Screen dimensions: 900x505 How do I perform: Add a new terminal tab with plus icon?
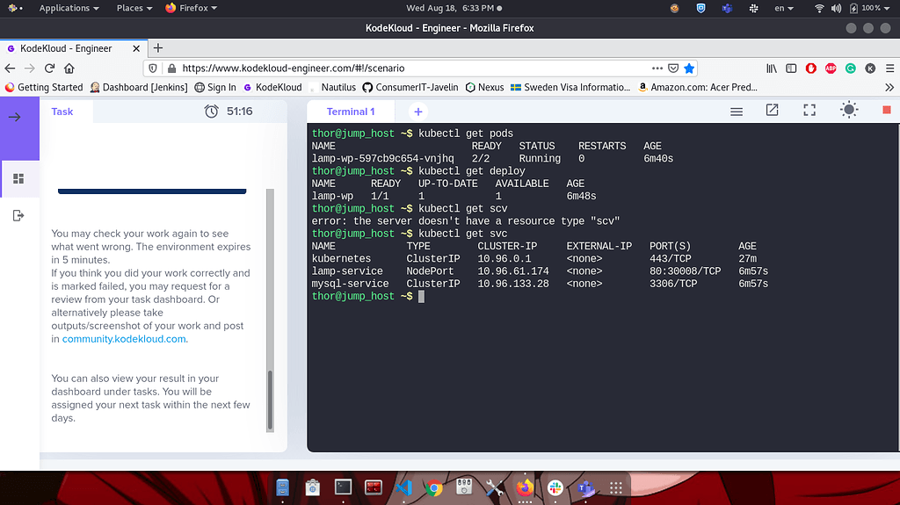418,112
